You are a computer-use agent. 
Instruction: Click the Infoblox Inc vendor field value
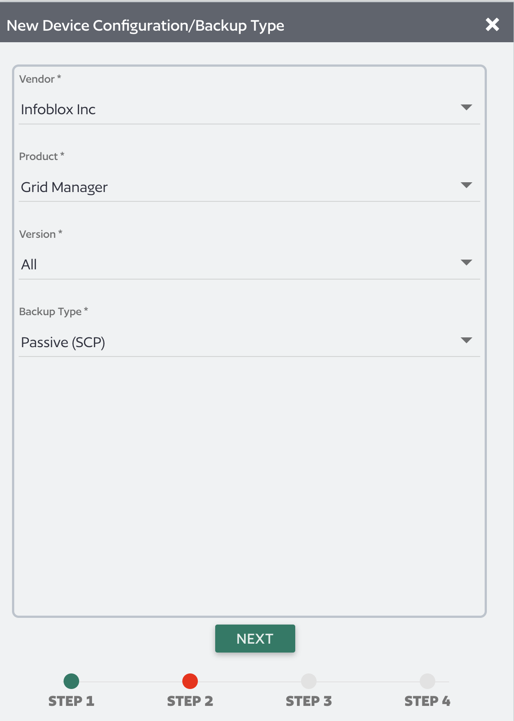(59, 109)
